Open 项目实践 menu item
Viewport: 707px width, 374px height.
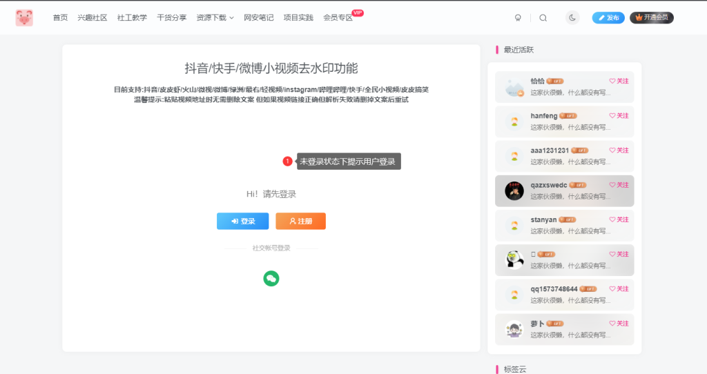pyautogui.click(x=298, y=17)
